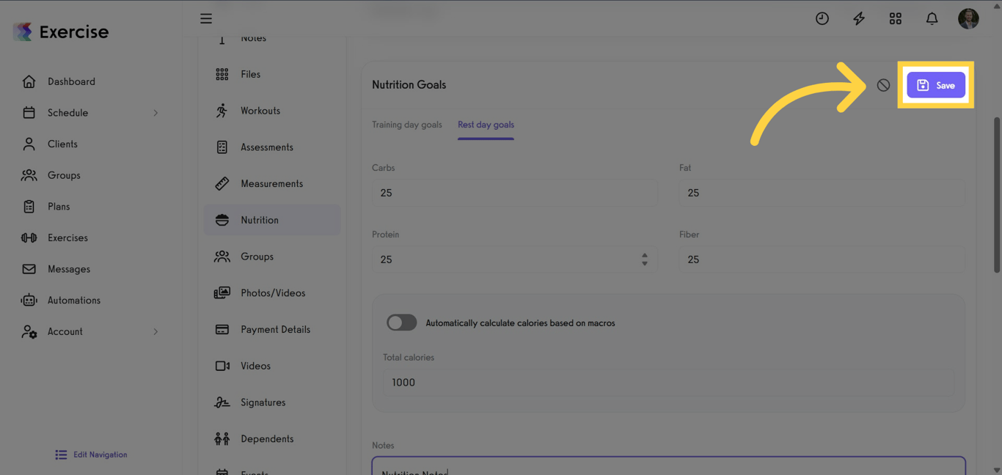Image resolution: width=1002 pixels, height=475 pixels.
Task: Expand the Schedule menu chevron
Action: 156,113
